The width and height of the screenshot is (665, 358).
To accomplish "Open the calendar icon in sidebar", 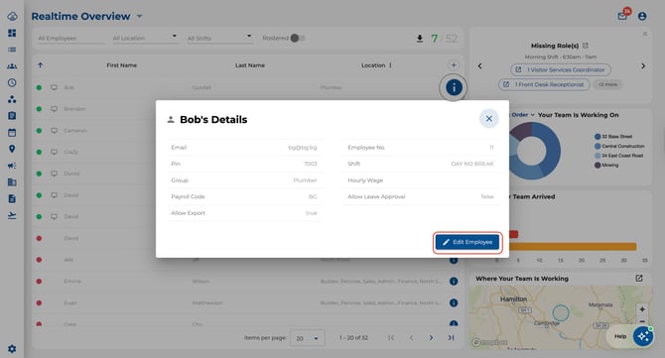I will click(12, 132).
